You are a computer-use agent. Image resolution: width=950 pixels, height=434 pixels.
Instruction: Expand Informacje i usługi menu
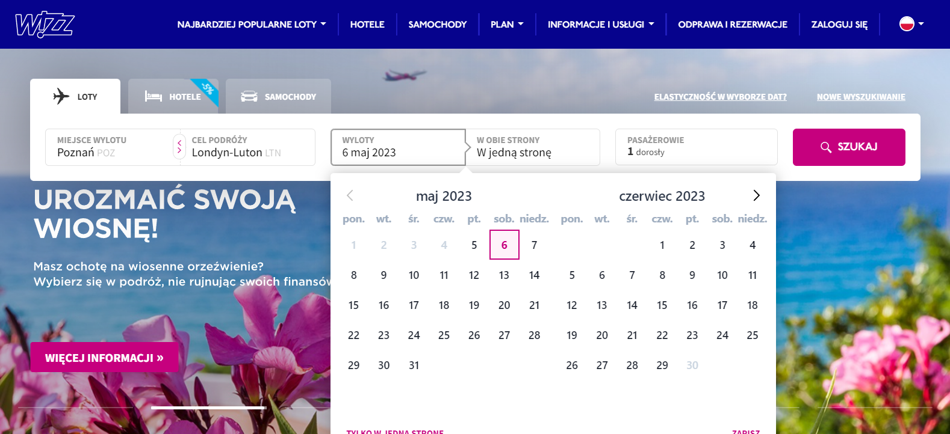coord(601,25)
